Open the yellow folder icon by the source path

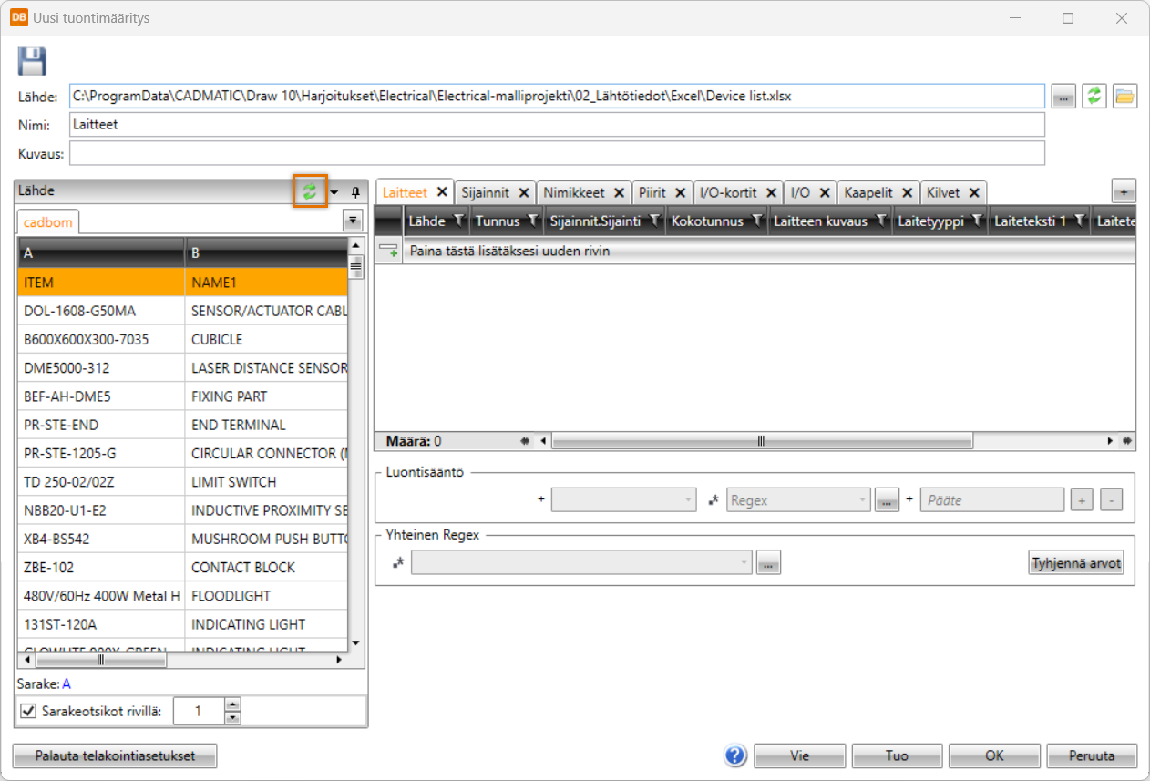click(1124, 96)
